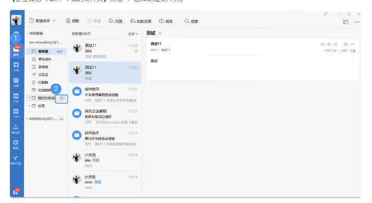Open the 垃圾邮件 spam folder
This screenshot has height=203, width=372.
click(x=41, y=90)
